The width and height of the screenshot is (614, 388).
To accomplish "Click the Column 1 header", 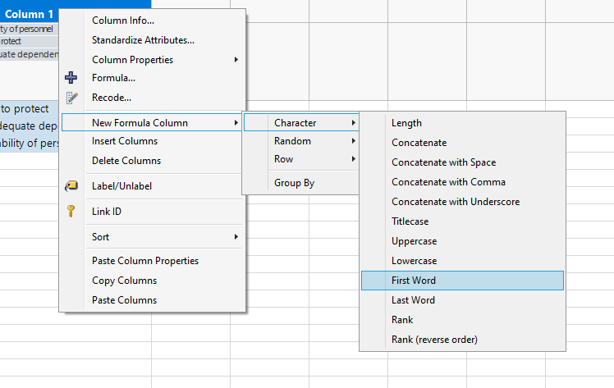I will coord(30,14).
